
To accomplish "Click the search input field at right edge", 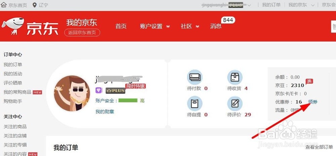I will point(333,27).
